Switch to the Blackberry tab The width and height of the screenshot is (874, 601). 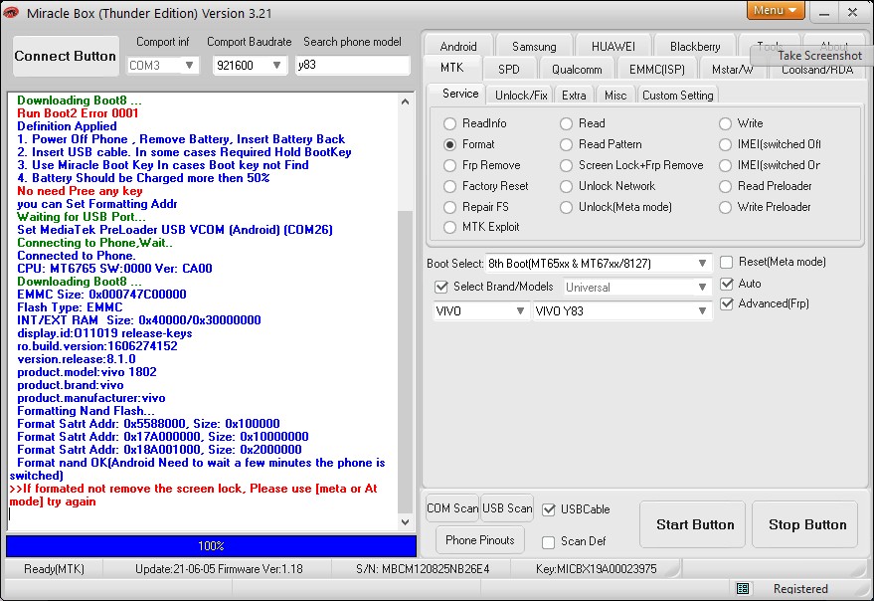coord(695,47)
